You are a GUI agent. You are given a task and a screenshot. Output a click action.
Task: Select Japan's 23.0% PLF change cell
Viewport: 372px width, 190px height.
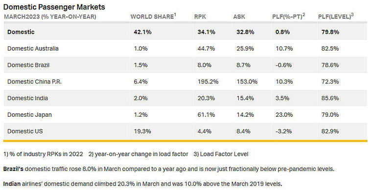tap(284, 115)
